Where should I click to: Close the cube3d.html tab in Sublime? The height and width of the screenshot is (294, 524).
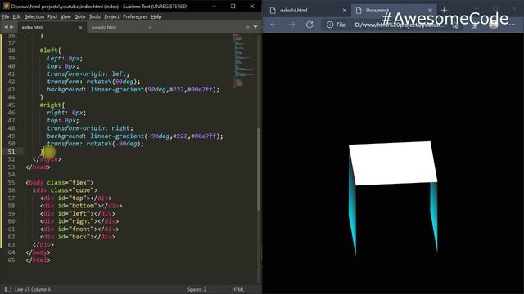(x=151, y=28)
